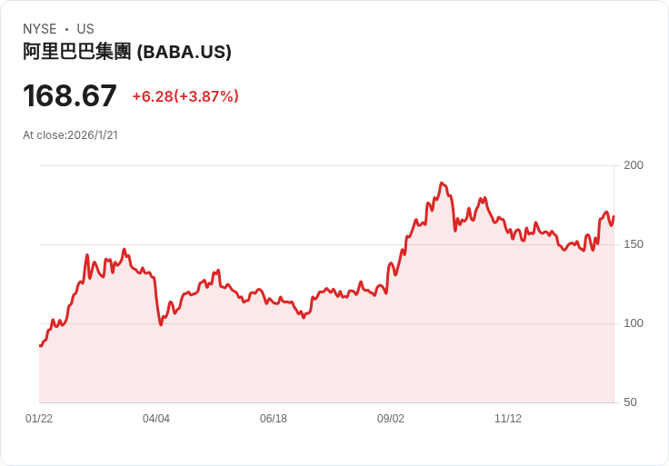
Task: Click the April low point on the chart
Action: click(x=161, y=325)
